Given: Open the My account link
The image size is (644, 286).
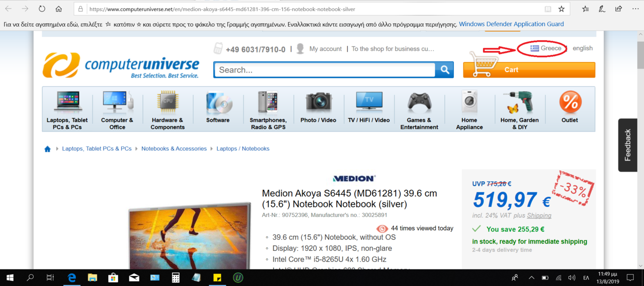Looking at the screenshot, I should pyautogui.click(x=326, y=49).
